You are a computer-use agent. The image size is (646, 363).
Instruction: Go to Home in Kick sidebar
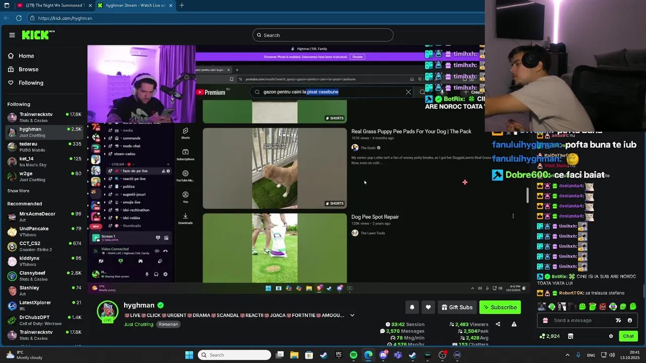coord(26,56)
